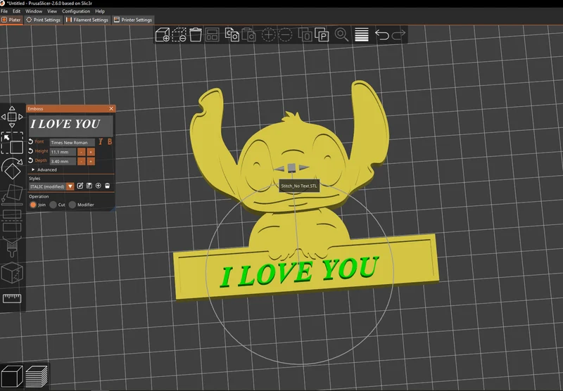The image size is (563, 391).
Task: Select the Paint-on supports brush tool
Action: click(x=12, y=247)
